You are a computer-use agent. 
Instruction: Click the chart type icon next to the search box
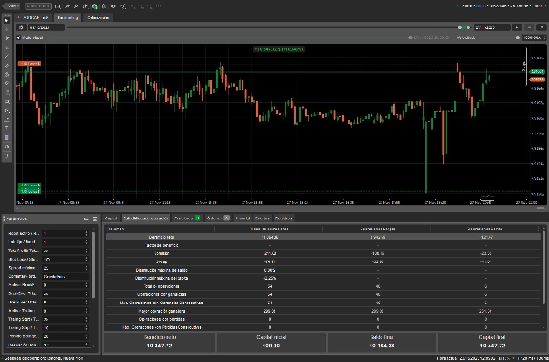pos(59,6)
